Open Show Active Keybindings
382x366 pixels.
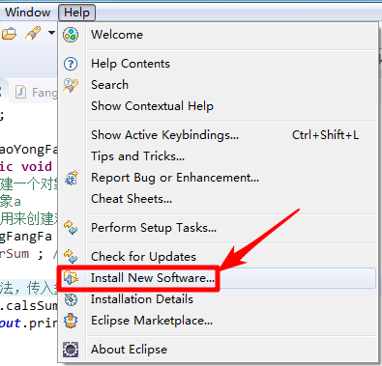coord(218,135)
